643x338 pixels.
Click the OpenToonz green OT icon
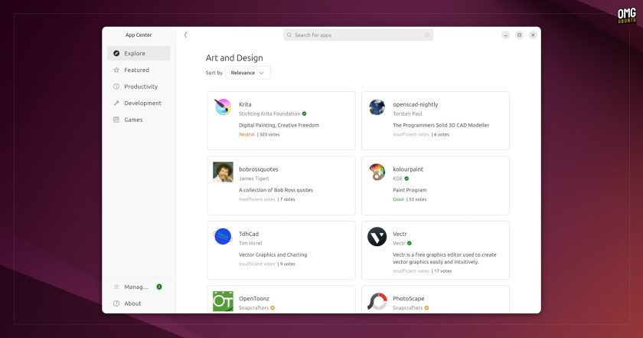223,301
